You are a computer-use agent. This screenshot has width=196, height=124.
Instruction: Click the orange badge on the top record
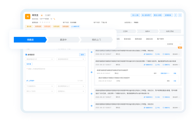[180, 47]
